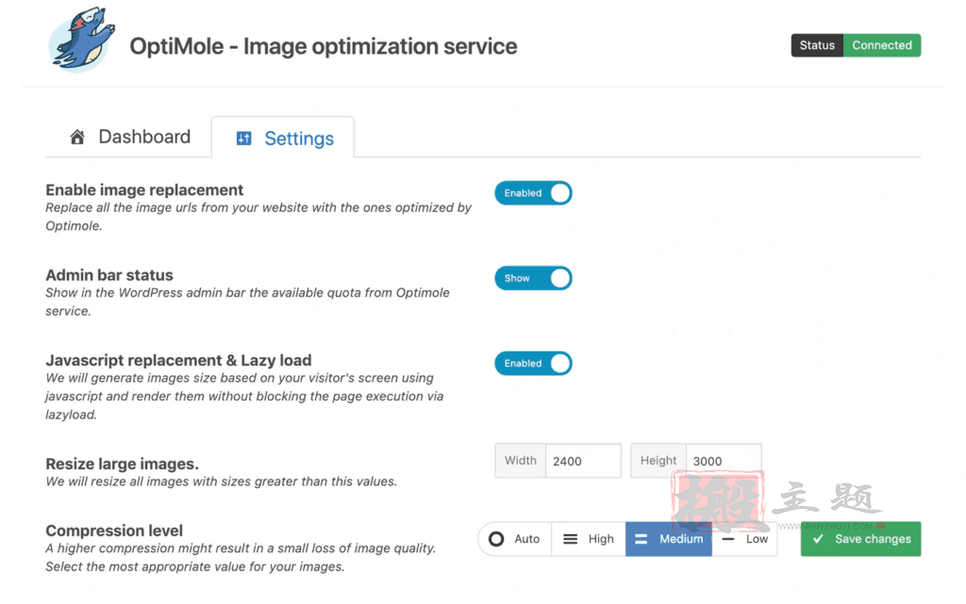Toggle Enable image replacement switch
The width and height of the screenshot is (966, 604).
(534, 193)
